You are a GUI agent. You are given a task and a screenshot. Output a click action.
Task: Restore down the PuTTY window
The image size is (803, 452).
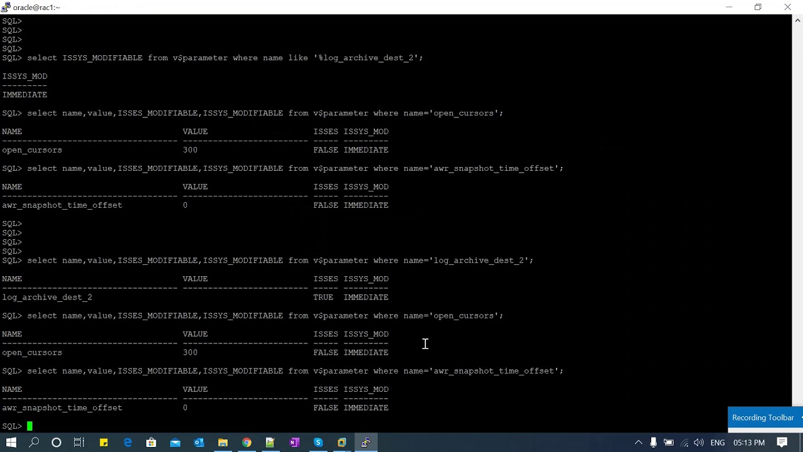click(758, 7)
